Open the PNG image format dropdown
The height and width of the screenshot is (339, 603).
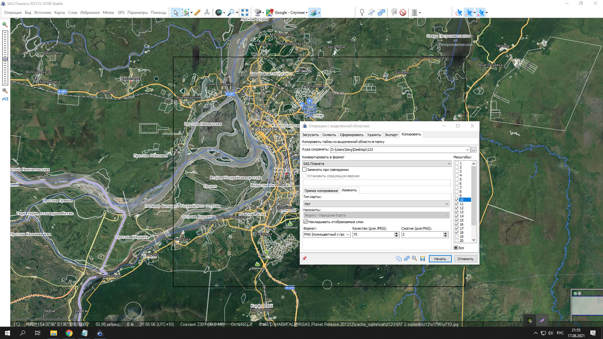[348, 235]
